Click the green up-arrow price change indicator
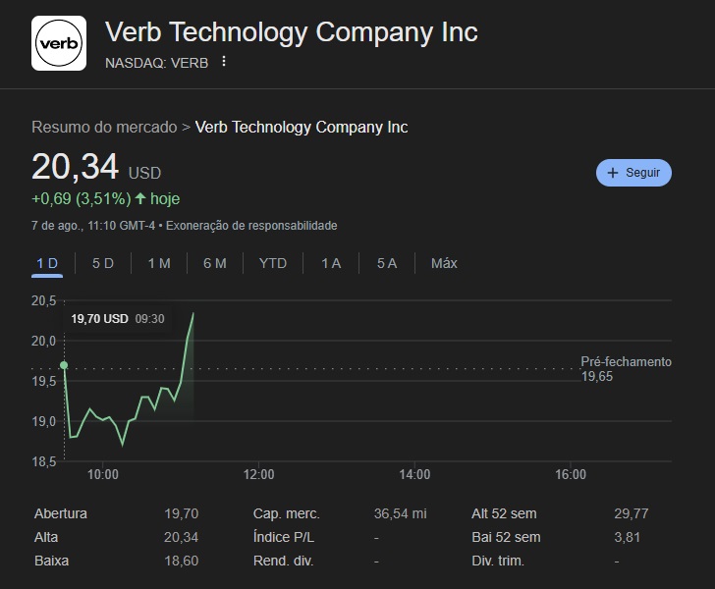Screen dimensions: 715x589 140,198
